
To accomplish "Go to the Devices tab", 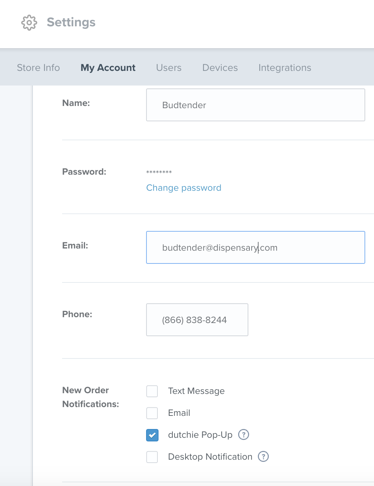I will 220,68.
